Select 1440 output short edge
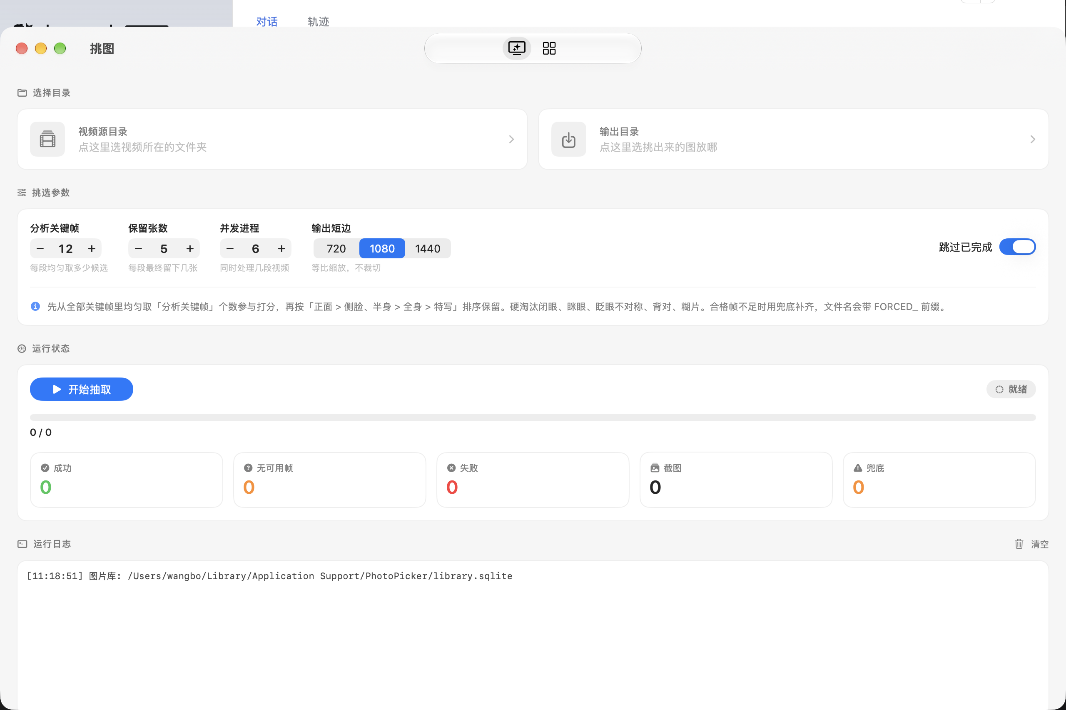The width and height of the screenshot is (1066, 710). (428, 248)
